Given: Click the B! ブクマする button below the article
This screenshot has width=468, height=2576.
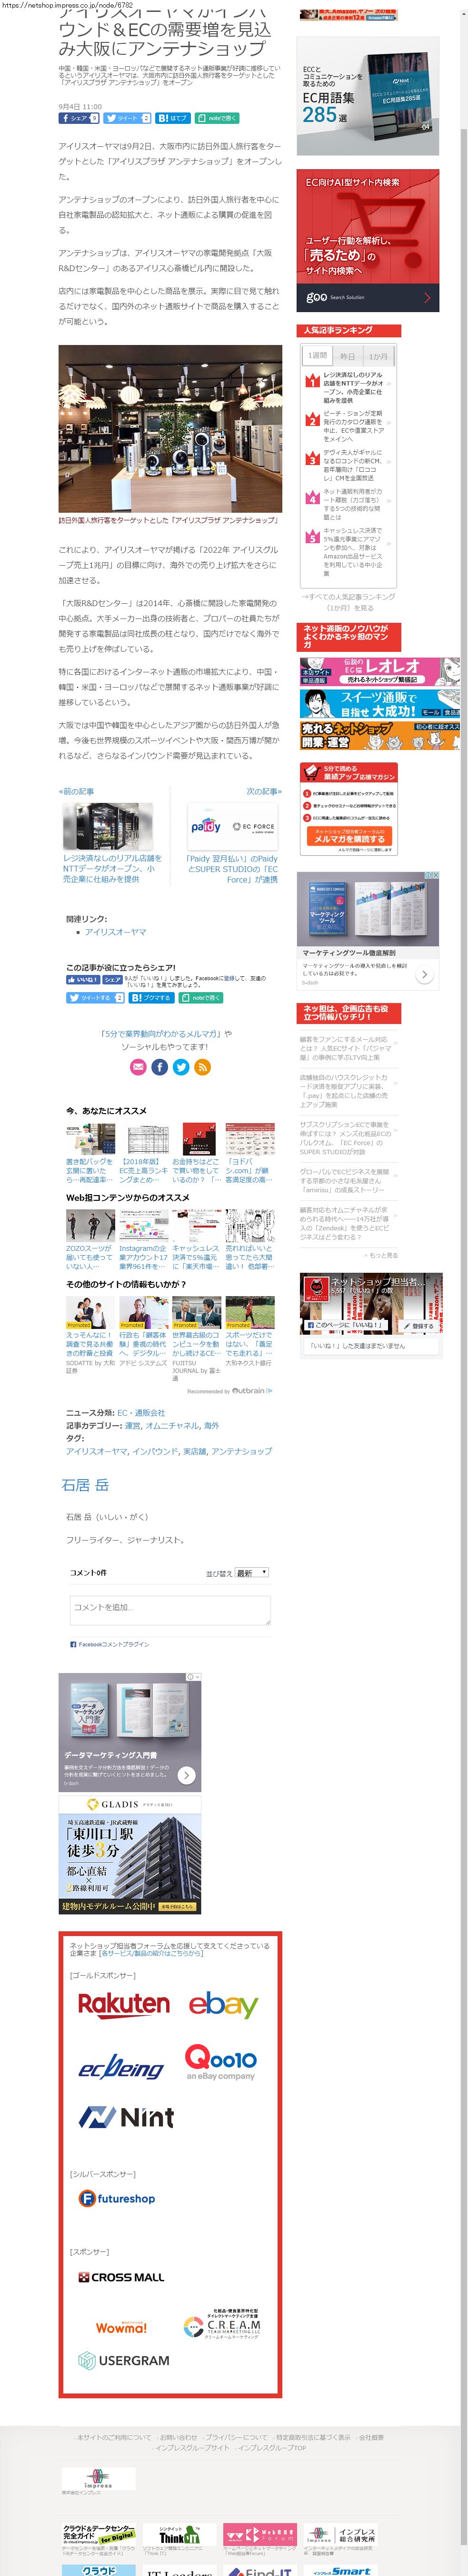Looking at the screenshot, I should (151, 998).
